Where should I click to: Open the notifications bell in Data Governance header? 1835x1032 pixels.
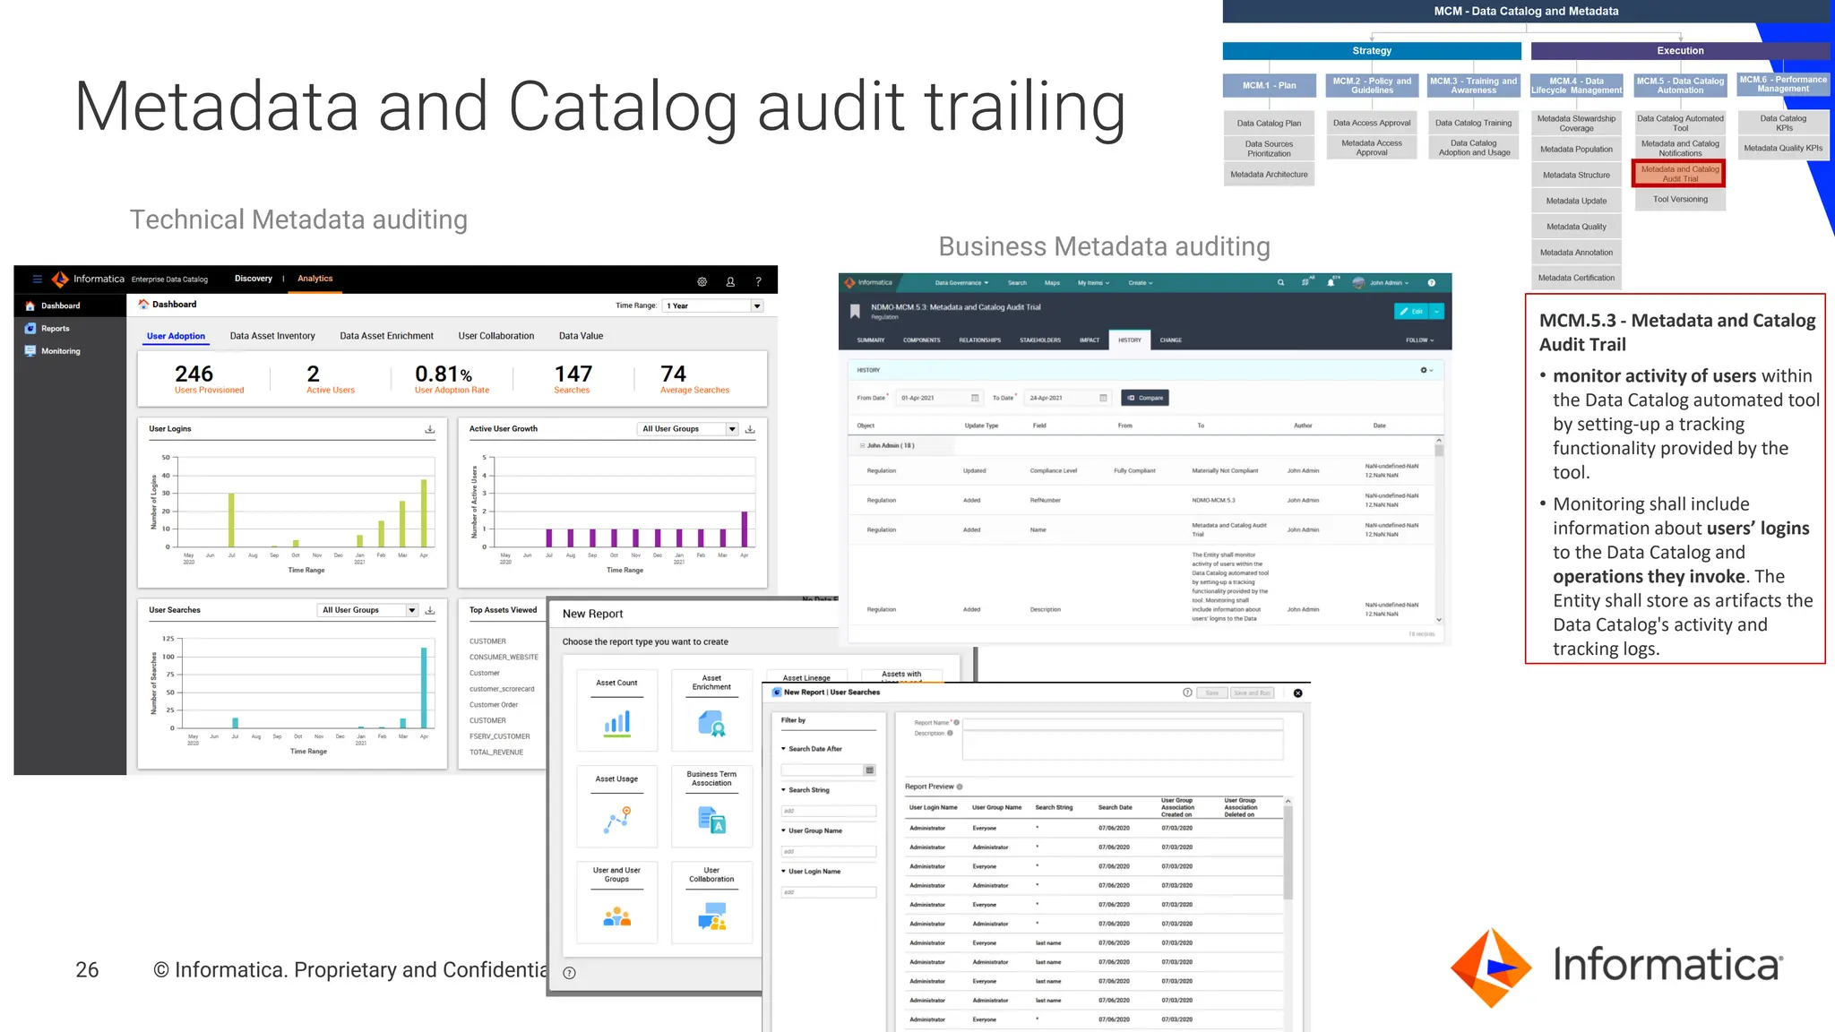tap(1331, 283)
